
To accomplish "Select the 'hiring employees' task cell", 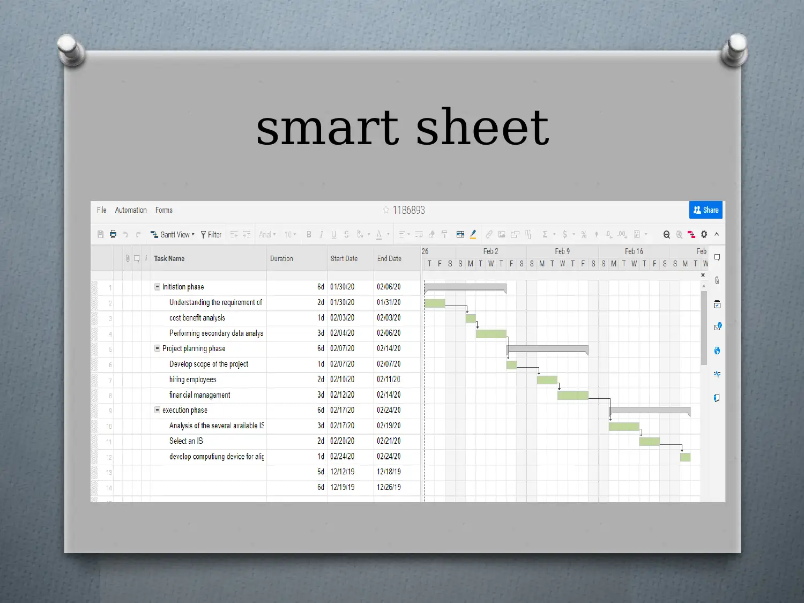I will point(209,379).
